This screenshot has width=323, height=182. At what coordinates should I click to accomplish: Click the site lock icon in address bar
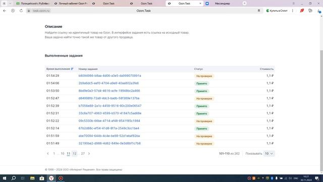(x=29, y=11)
